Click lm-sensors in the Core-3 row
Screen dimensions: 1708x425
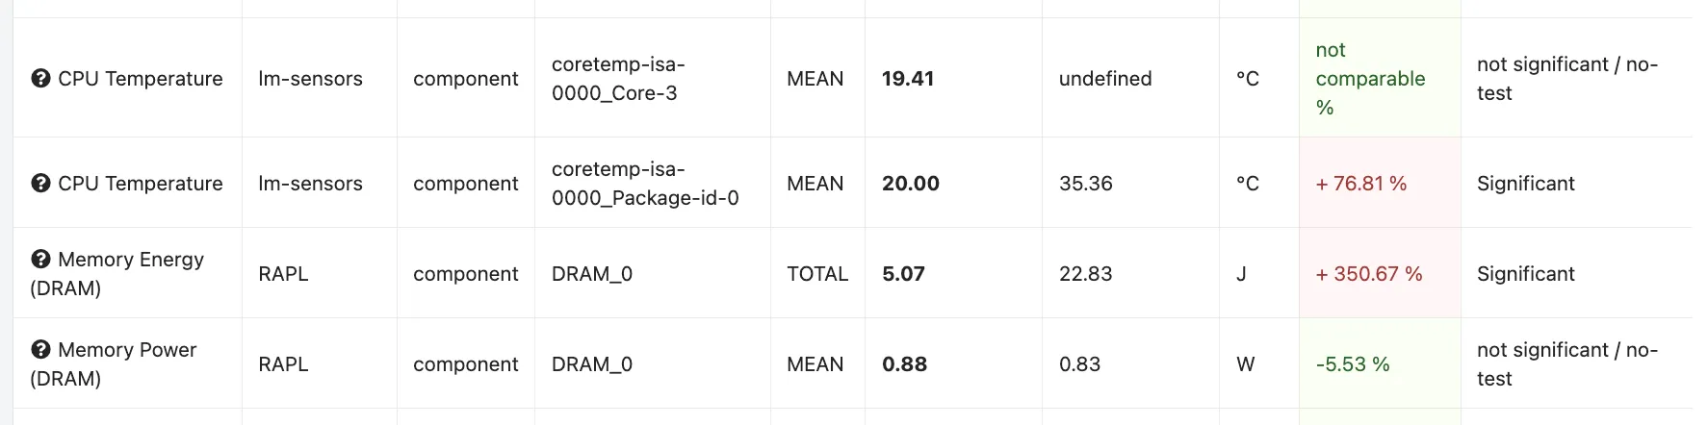310,79
